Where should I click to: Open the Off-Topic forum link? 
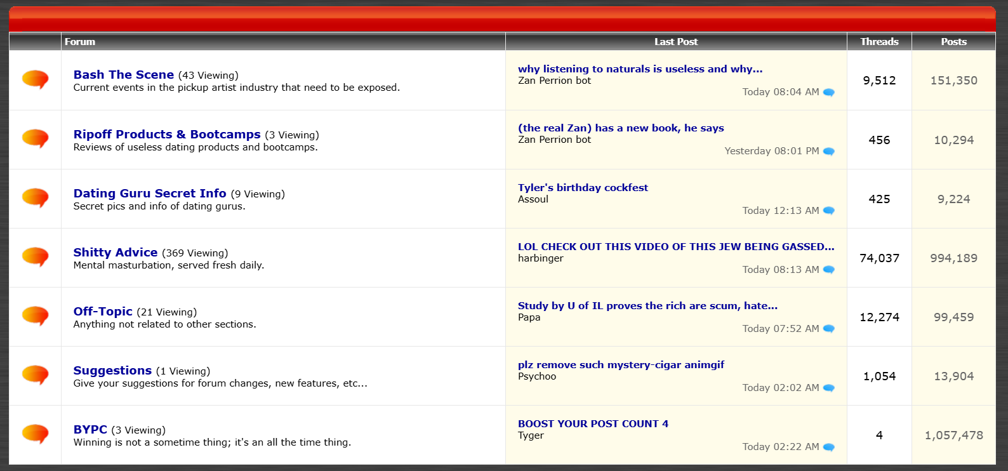point(103,311)
